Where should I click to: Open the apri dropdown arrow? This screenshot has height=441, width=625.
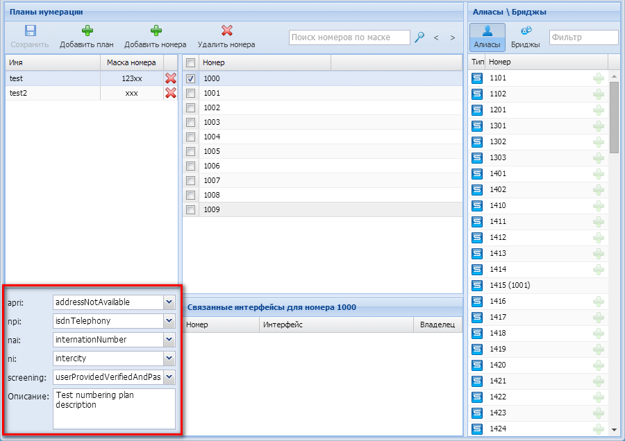click(169, 302)
